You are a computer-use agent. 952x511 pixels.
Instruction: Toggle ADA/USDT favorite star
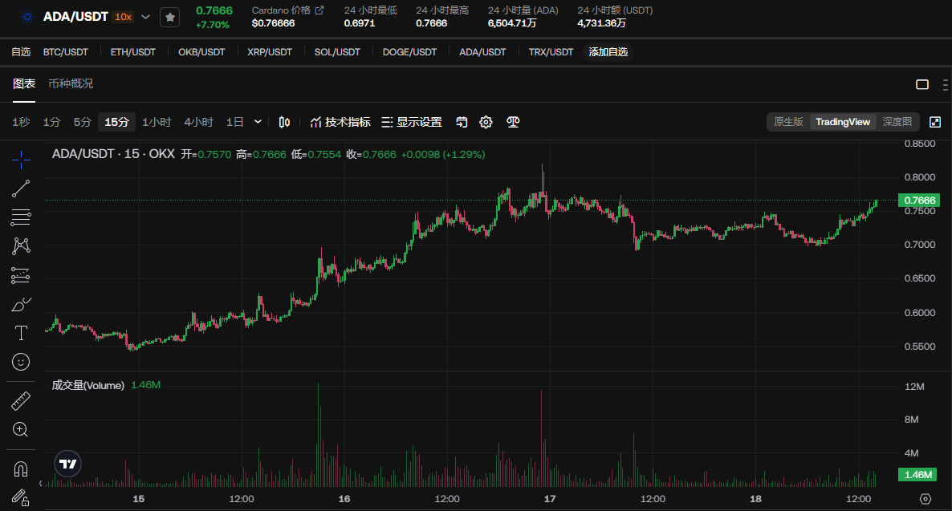point(169,17)
